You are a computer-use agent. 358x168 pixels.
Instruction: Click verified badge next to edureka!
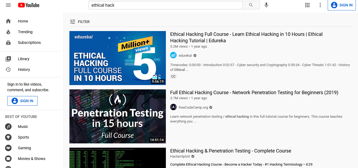coord(195,56)
